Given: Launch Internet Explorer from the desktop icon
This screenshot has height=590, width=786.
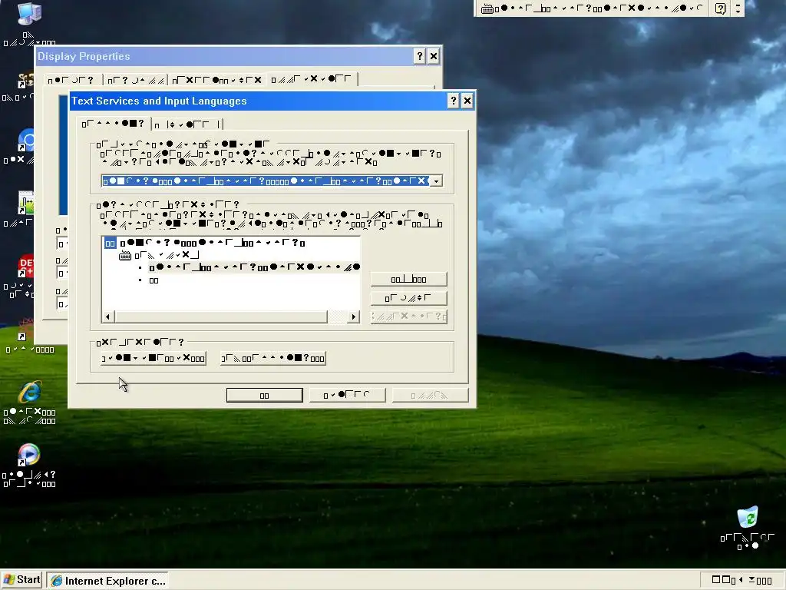Looking at the screenshot, I should pos(30,392).
